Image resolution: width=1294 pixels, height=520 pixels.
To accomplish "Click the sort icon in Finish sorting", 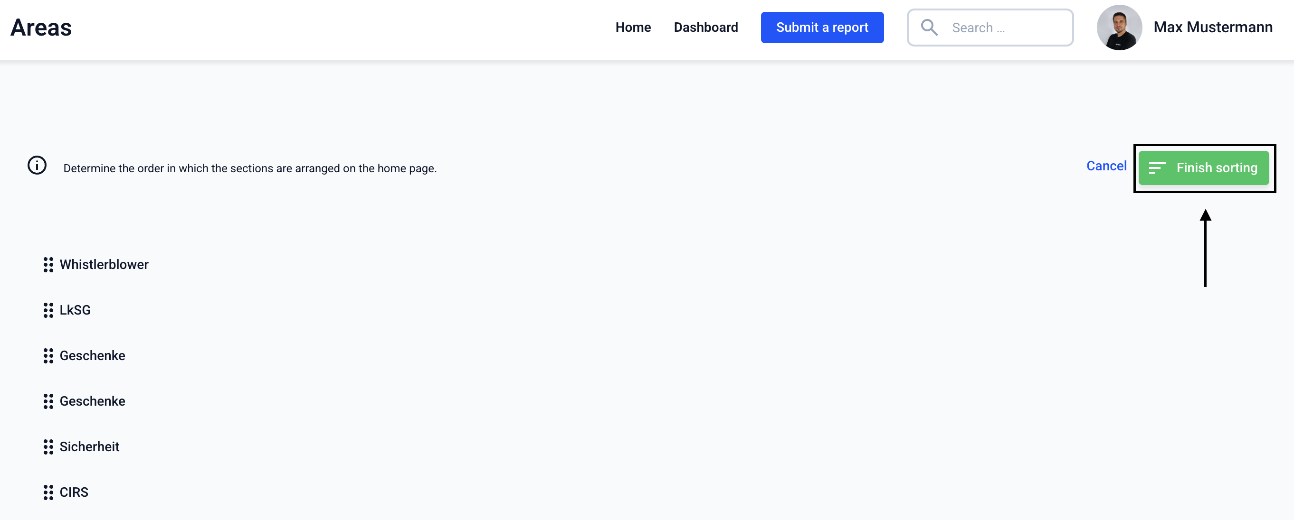I will point(1157,168).
